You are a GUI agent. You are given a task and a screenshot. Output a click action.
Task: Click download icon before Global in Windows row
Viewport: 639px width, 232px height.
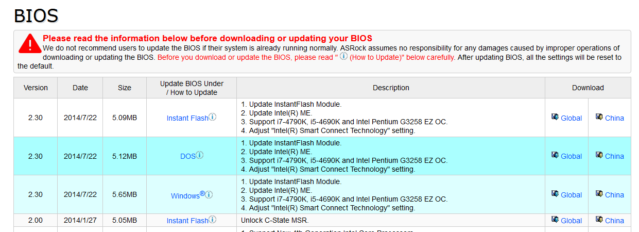point(555,194)
